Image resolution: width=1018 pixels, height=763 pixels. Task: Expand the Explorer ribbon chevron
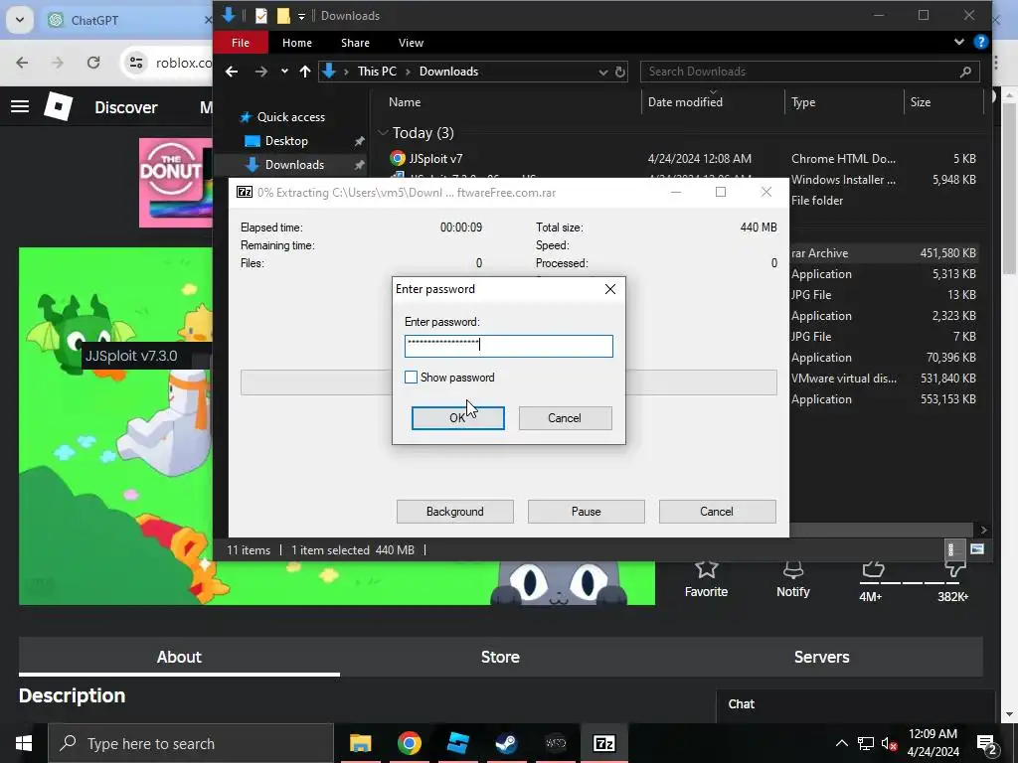pos(959,42)
